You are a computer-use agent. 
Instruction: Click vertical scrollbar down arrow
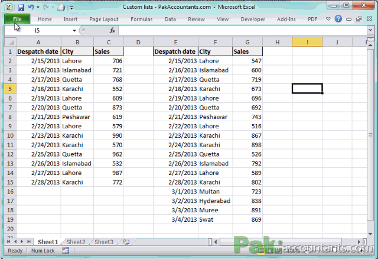[x=370, y=234]
